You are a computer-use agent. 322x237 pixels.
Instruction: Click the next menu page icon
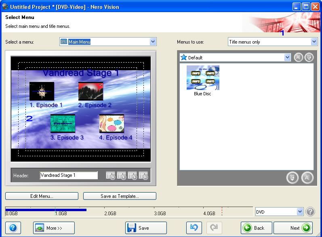coord(133,176)
